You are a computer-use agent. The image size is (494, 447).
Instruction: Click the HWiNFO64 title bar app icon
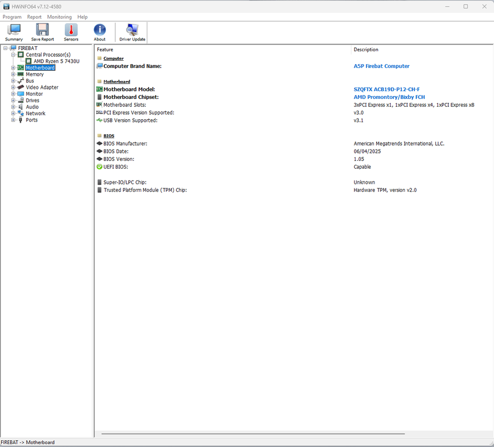[x=6, y=6]
